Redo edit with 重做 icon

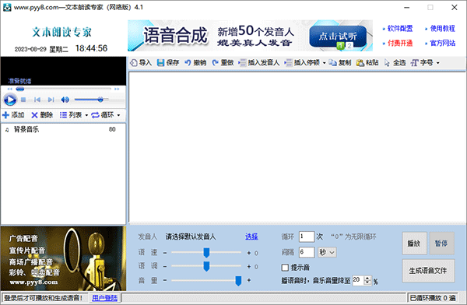coord(223,62)
